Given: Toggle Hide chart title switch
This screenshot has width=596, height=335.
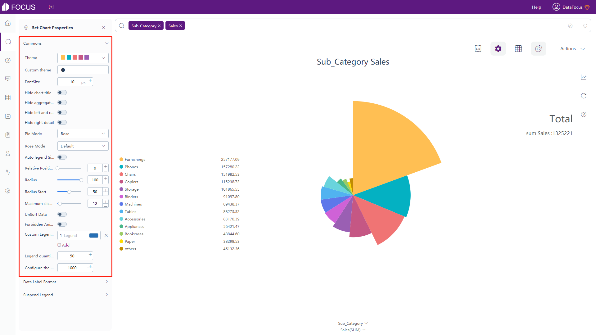Looking at the screenshot, I should coord(62,93).
